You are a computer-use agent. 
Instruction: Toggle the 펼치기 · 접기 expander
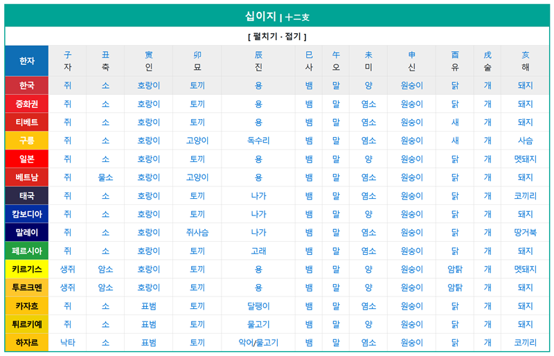[x=277, y=37]
